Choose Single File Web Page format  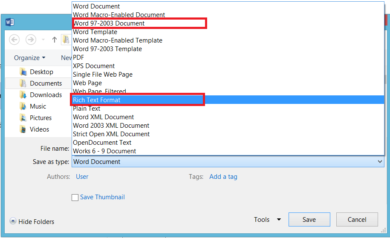coord(228,74)
